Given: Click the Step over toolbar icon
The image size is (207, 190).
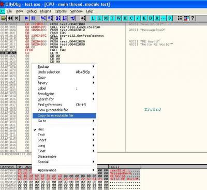Looking at the screenshot, I should pos(50,18).
